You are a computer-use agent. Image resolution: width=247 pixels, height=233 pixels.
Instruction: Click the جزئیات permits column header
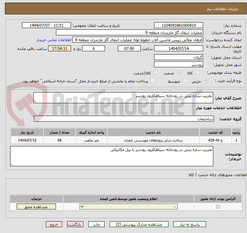36,199
